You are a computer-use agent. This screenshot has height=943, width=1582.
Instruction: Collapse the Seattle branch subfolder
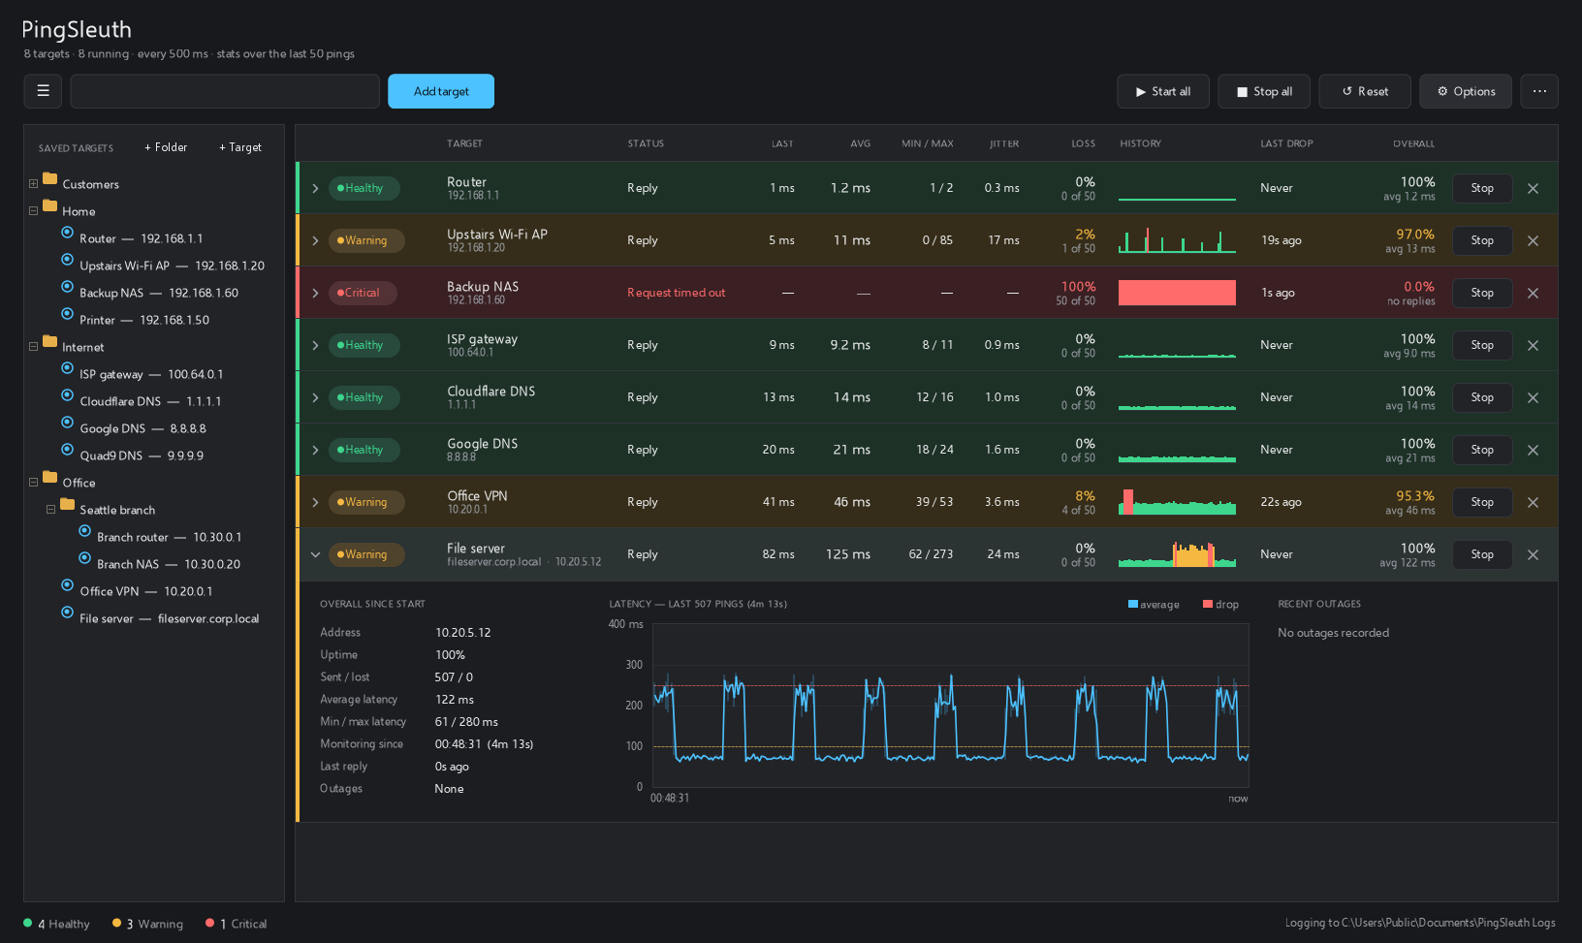50,509
